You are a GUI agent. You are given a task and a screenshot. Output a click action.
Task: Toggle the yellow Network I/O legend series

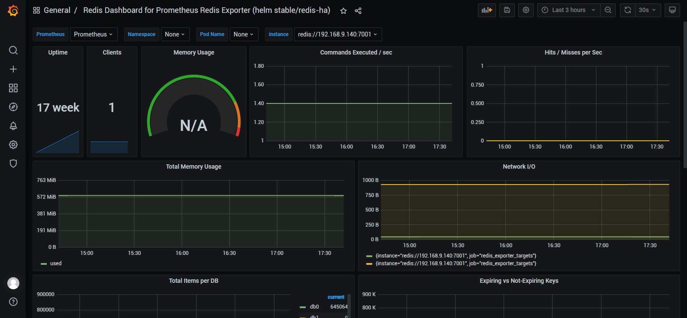pyautogui.click(x=455, y=263)
